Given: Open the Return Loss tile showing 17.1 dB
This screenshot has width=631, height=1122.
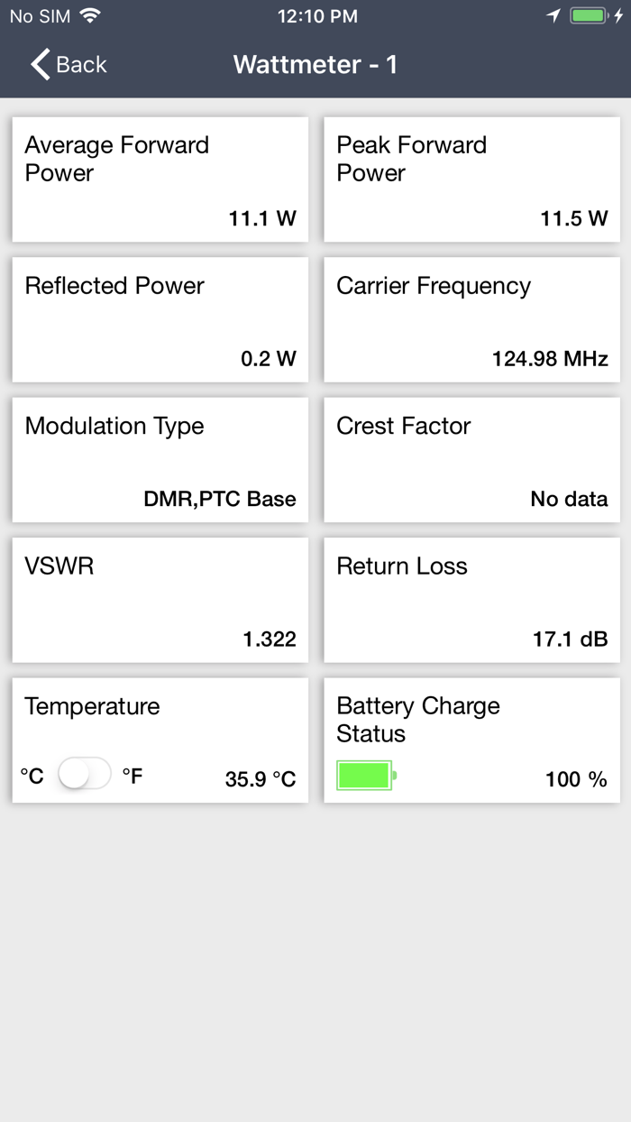Looking at the screenshot, I should 471,600.
